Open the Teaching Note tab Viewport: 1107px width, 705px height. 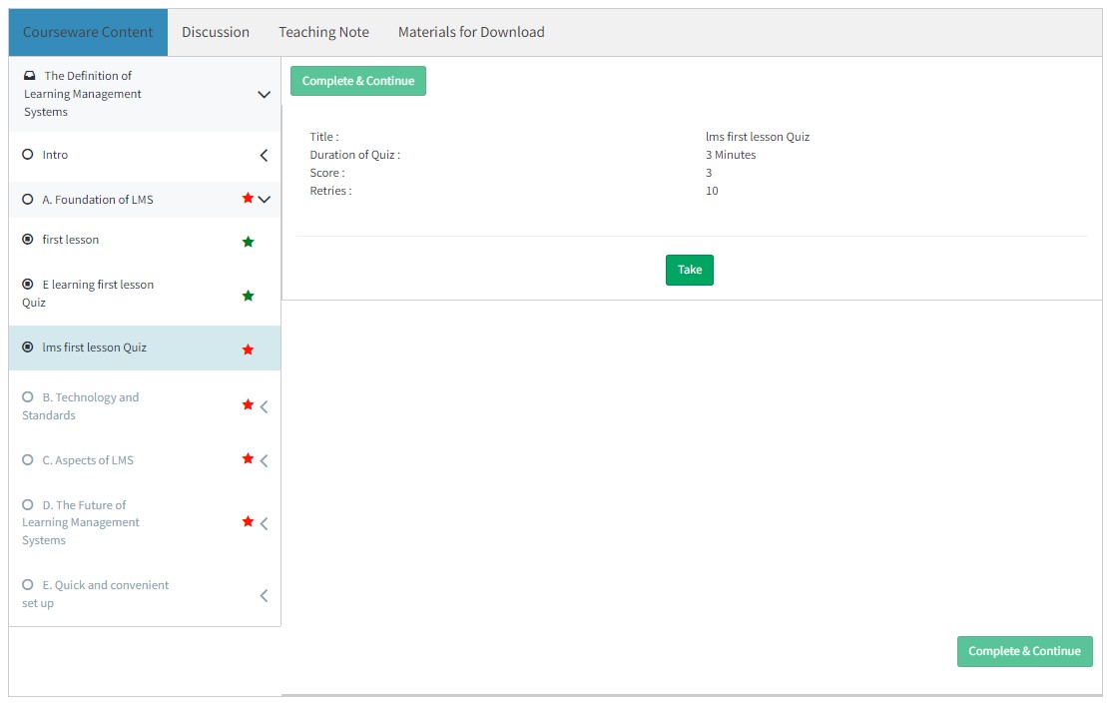pos(323,32)
